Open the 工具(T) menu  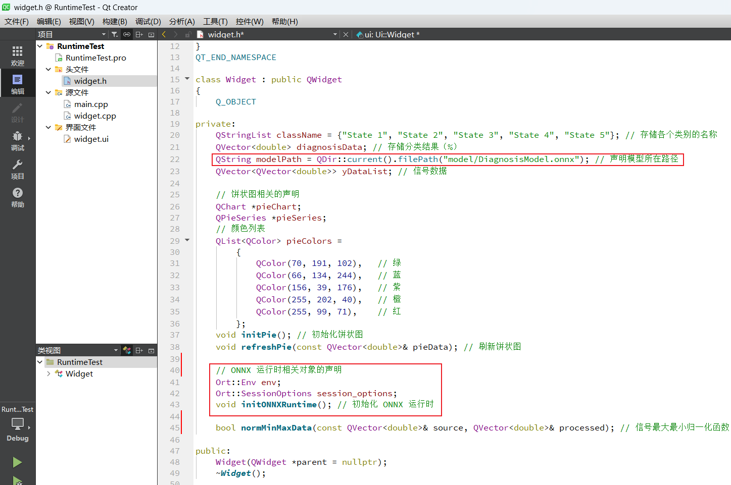[x=215, y=21]
